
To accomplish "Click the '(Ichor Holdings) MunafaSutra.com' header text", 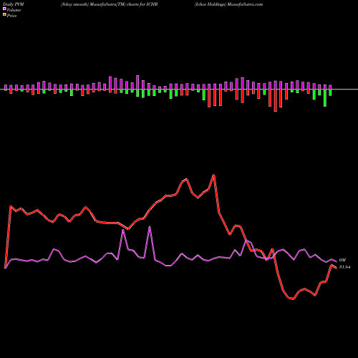I will [x=228, y=4].
